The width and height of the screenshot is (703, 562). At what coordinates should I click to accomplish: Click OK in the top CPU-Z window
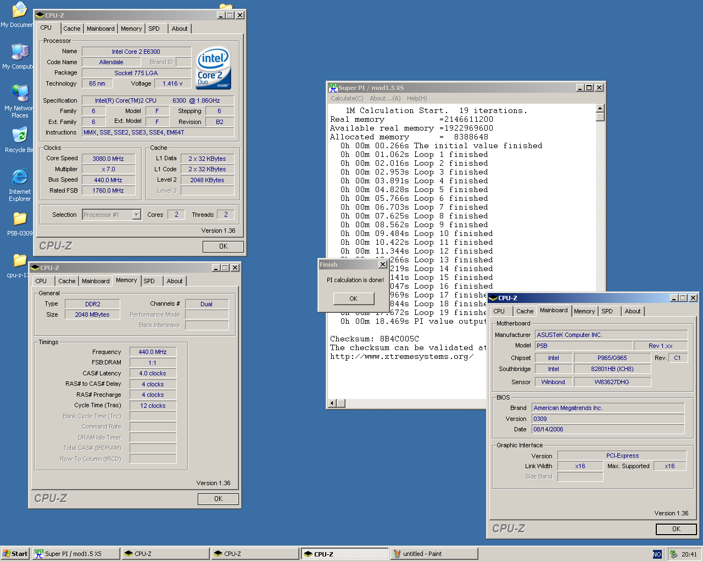coord(223,246)
